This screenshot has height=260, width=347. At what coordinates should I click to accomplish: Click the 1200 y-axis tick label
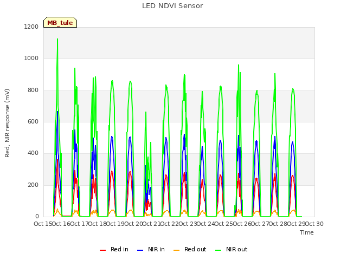tap(31, 27)
